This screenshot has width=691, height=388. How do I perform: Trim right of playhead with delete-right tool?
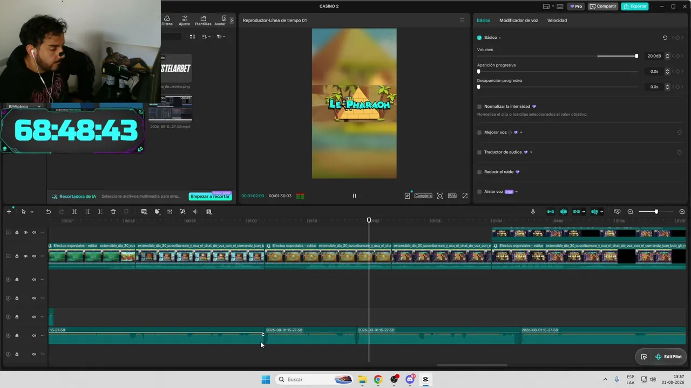[x=100, y=212]
